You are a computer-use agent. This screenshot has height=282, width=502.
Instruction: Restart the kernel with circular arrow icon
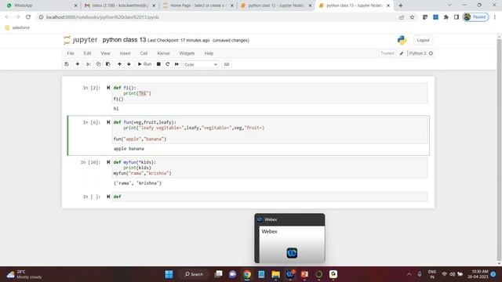pyautogui.click(x=167, y=64)
